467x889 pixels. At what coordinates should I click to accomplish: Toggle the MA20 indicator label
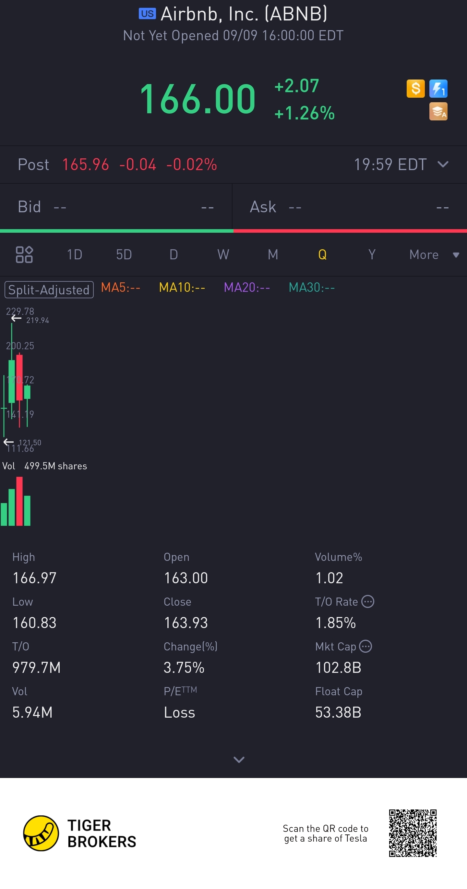pos(246,288)
